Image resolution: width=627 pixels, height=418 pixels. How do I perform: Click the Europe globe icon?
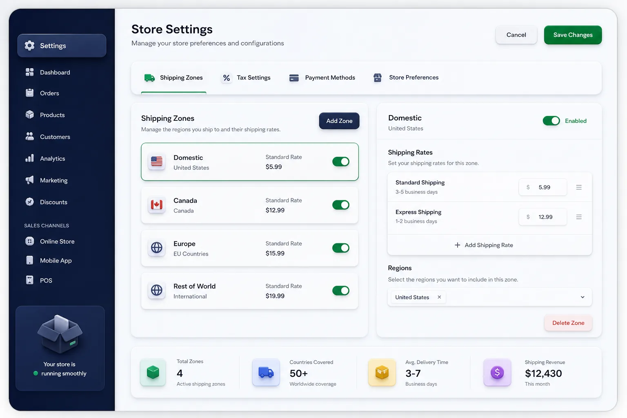tap(157, 247)
